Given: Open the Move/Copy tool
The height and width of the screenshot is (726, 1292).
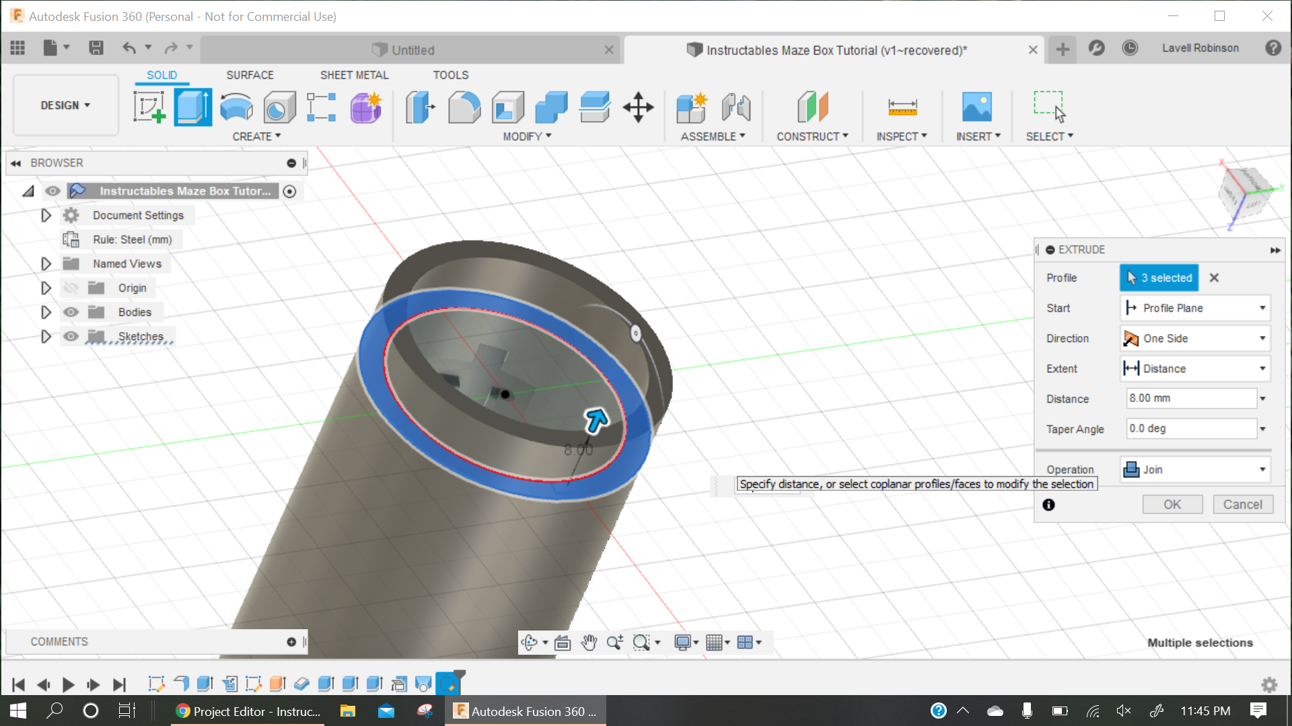Looking at the screenshot, I should (x=638, y=107).
